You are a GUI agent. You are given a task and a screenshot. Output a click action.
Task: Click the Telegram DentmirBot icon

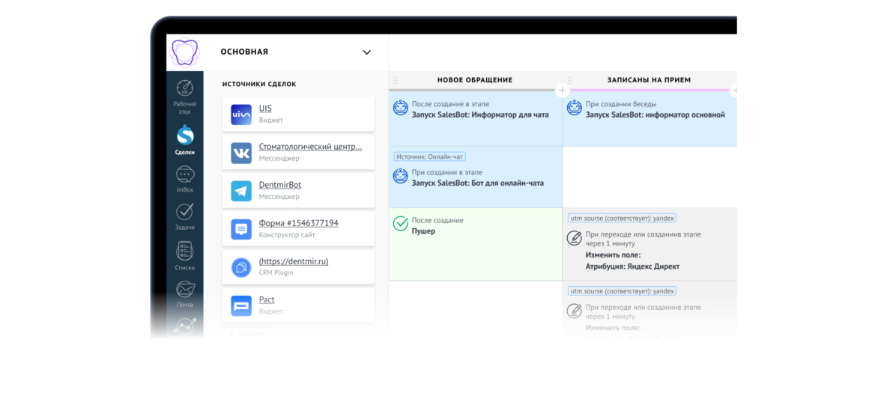point(241,191)
